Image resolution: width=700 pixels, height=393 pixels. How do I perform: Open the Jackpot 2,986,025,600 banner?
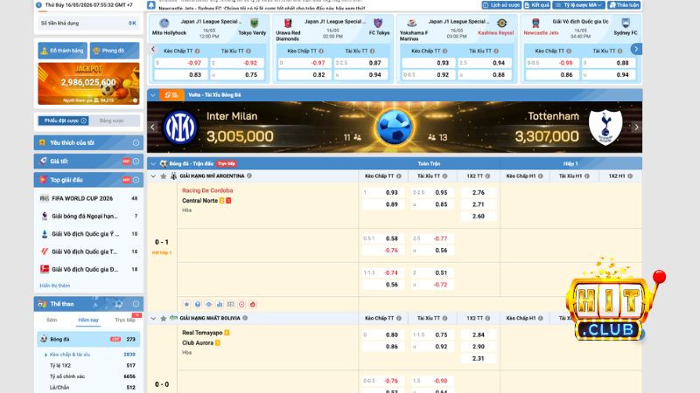point(88,83)
